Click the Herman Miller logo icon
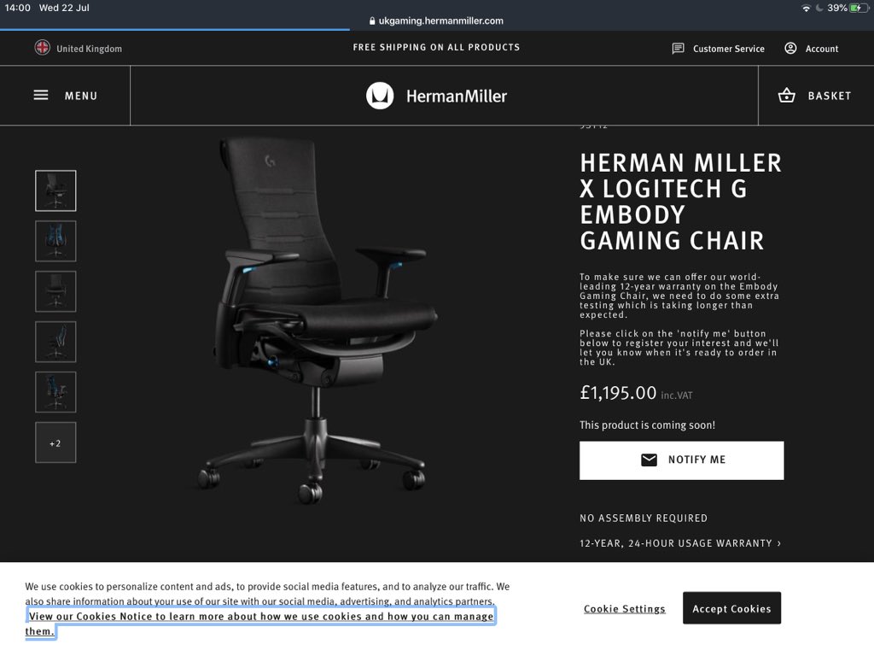 pos(380,96)
